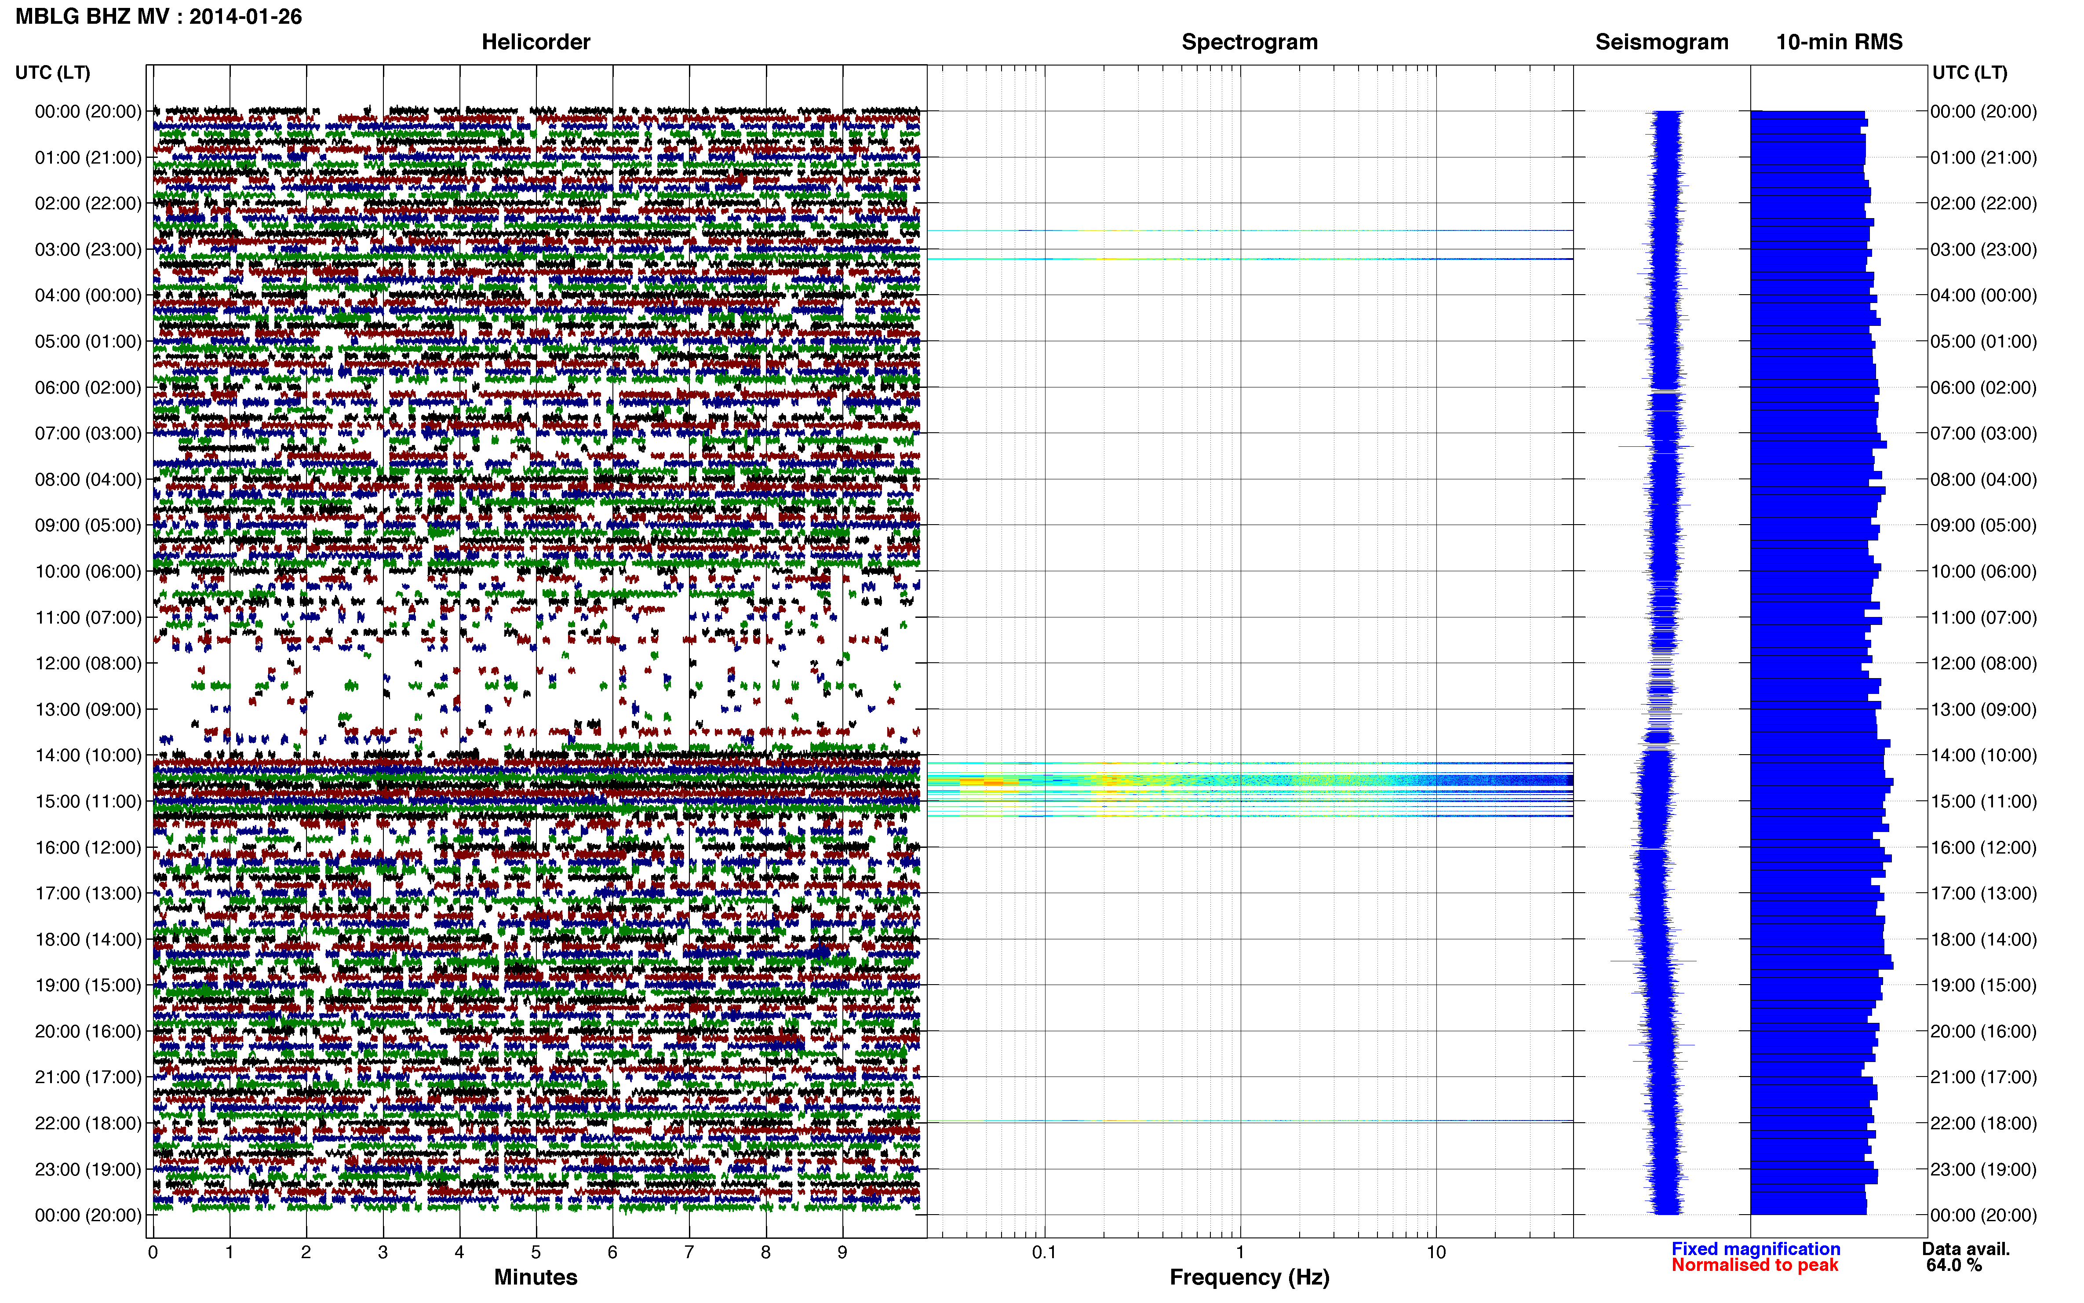
Task: Click the '0.1' frequency axis tick
Action: point(1044,1252)
